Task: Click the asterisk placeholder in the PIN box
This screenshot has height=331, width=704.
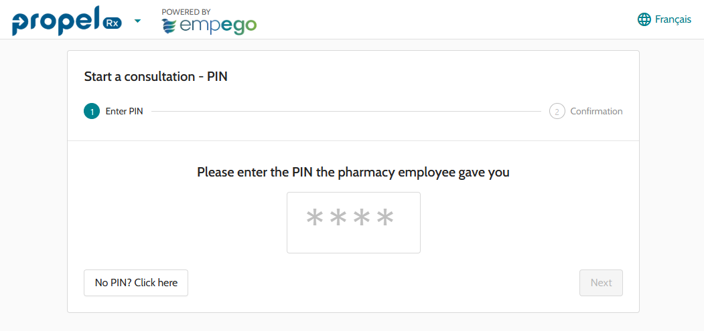Action: tap(350, 219)
